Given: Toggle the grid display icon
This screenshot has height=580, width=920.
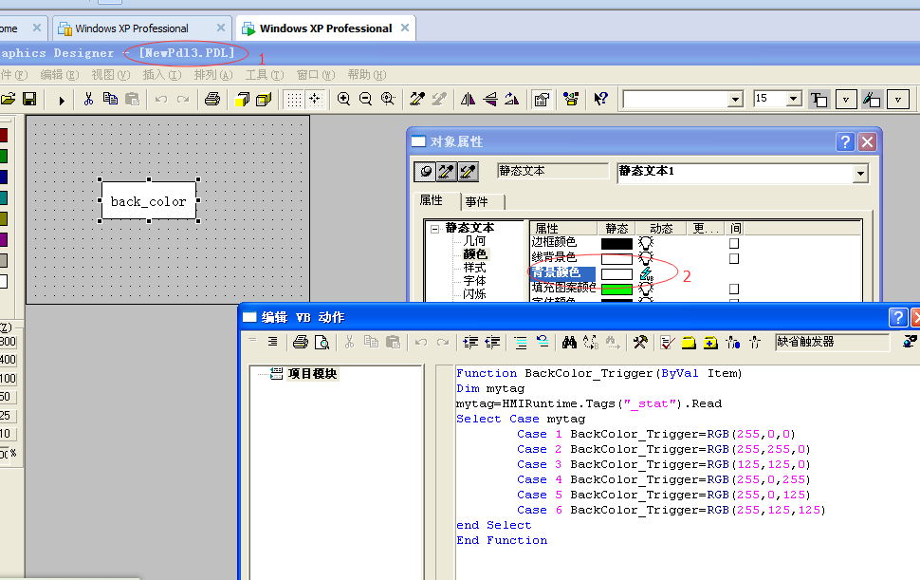Looking at the screenshot, I should (x=295, y=100).
